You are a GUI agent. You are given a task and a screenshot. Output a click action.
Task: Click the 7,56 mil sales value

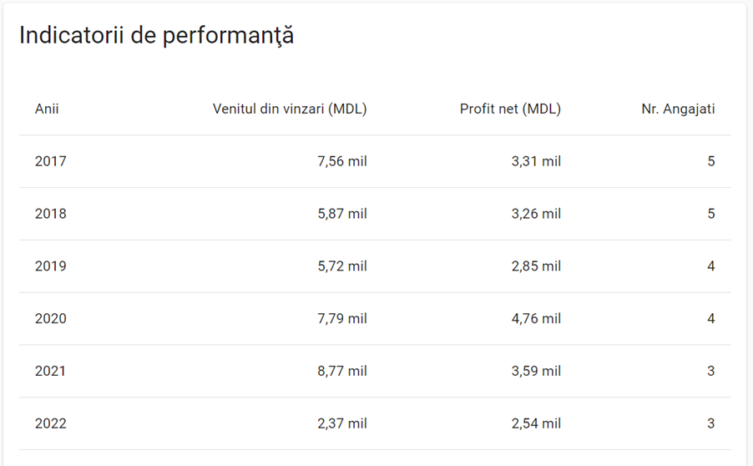tap(342, 161)
